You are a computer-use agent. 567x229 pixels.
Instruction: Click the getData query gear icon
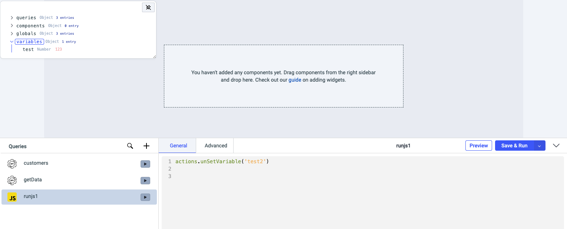click(12, 180)
